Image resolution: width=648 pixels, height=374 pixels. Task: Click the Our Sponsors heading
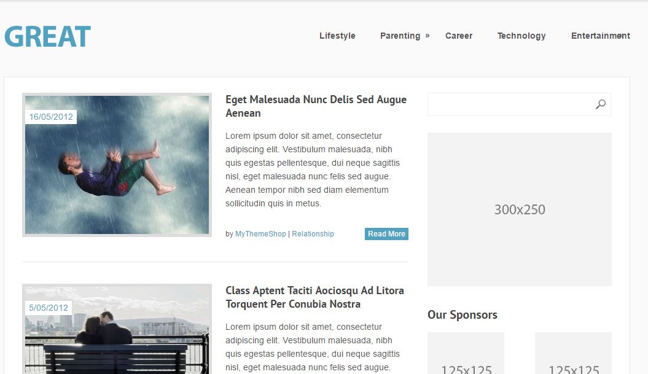463,315
